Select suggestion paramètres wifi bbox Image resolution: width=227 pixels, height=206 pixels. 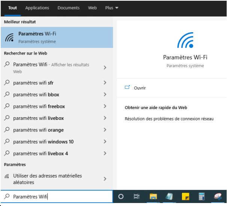tap(57, 94)
